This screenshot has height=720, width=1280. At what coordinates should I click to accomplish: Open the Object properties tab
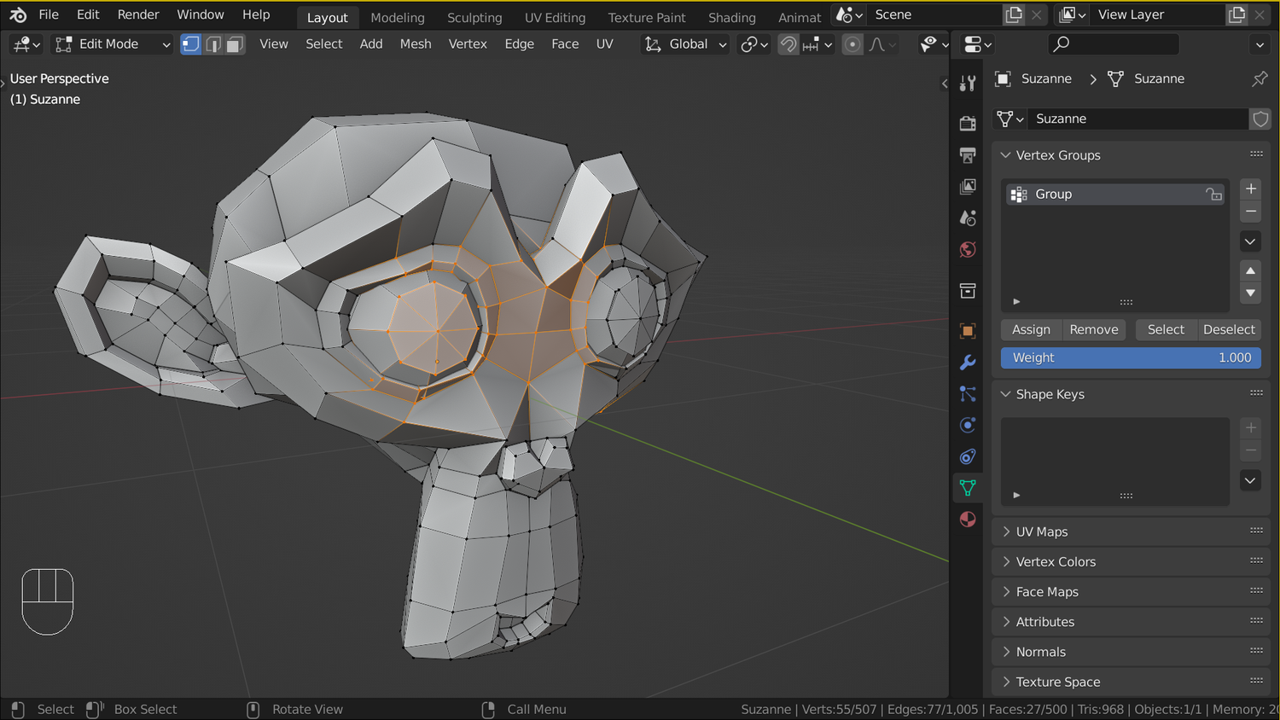[968, 331]
